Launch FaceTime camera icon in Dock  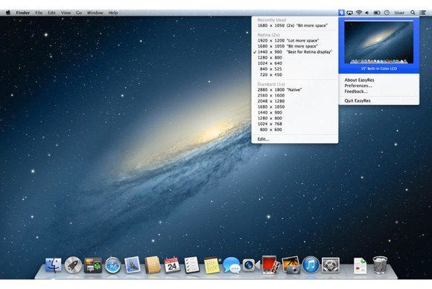click(251, 265)
